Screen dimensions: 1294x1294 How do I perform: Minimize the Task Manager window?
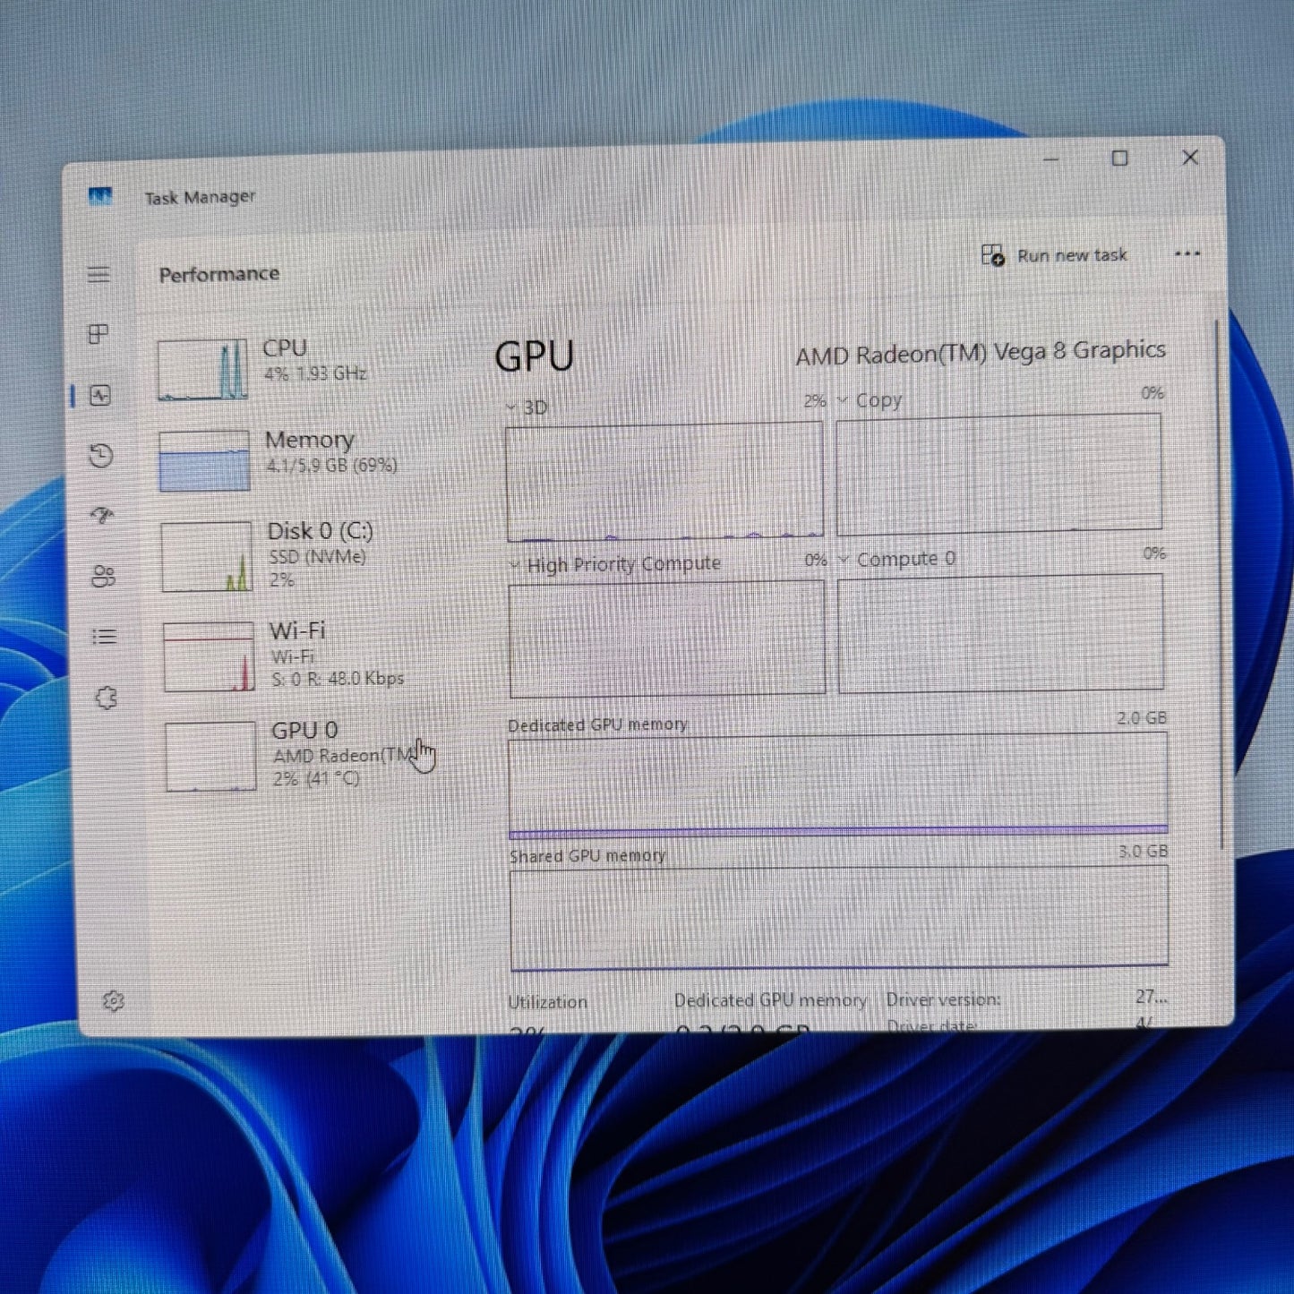[x=1051, y=159]
